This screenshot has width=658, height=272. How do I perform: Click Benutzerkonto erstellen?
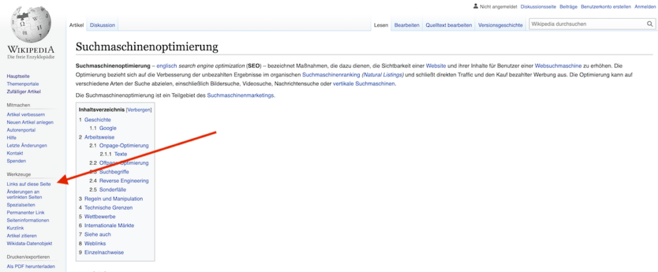(x=606, y=6)
